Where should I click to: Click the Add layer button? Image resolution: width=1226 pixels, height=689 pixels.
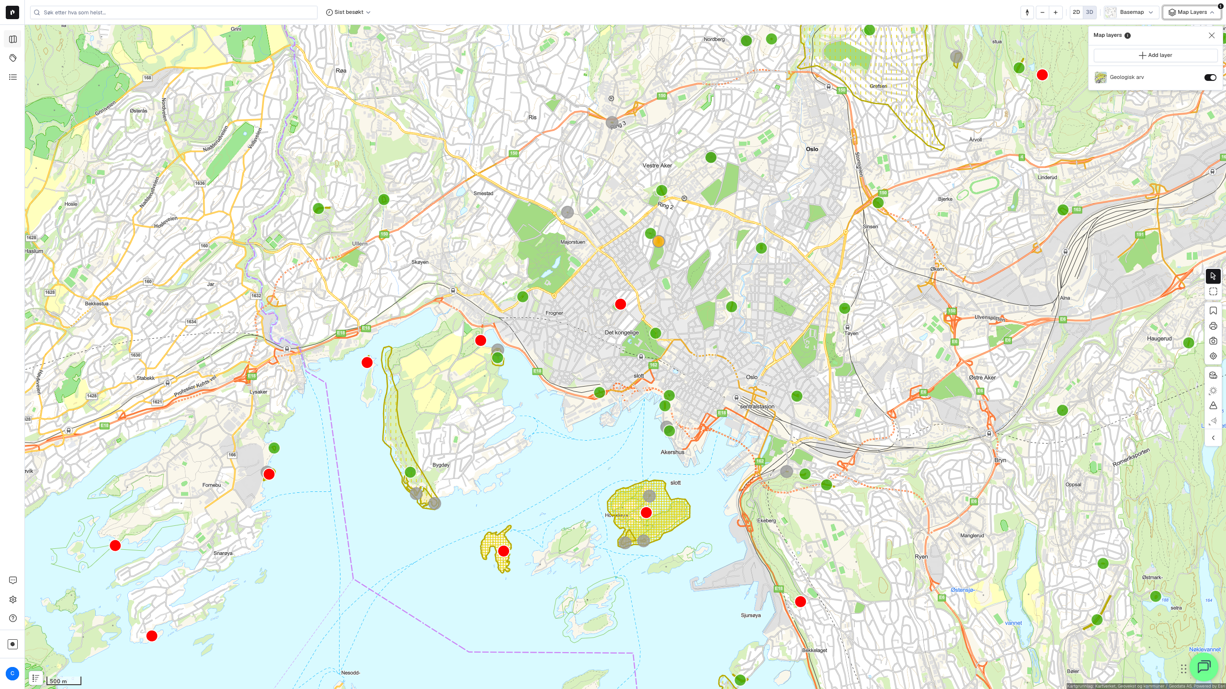(x=1155, y=56)
